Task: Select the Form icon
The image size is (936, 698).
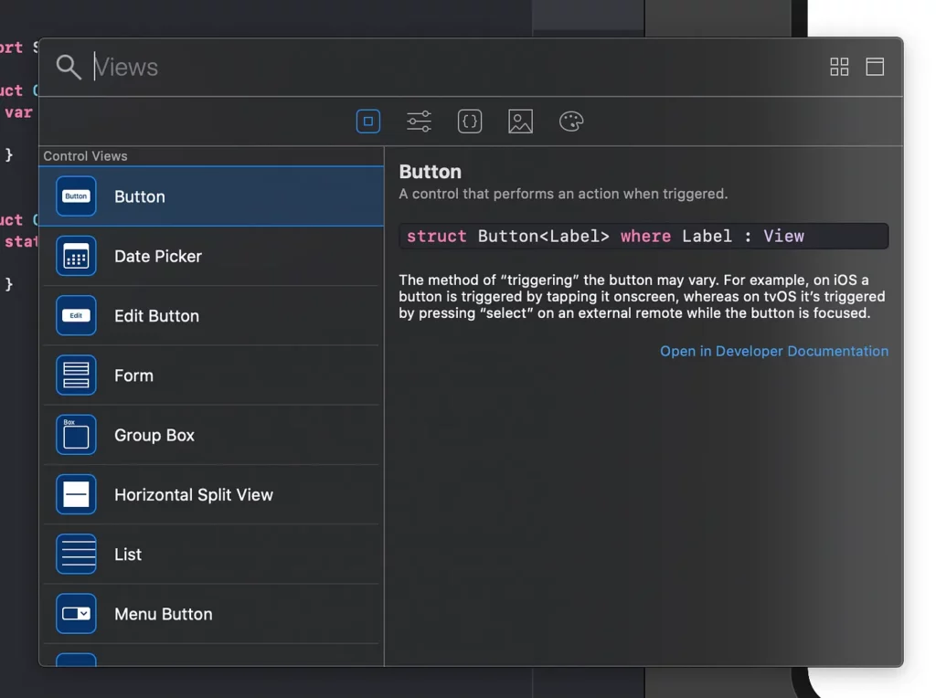Action: point(76,375)
